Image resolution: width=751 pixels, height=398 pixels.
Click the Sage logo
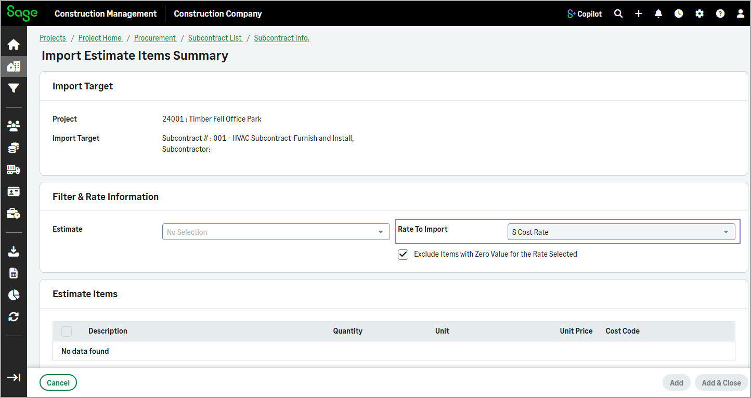tap(22, 14)
